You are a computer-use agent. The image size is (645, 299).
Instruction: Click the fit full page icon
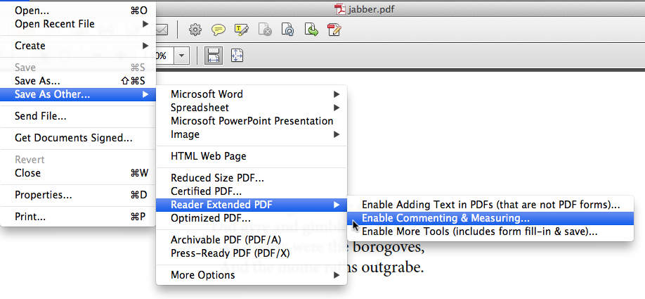[x=237, y=56]
